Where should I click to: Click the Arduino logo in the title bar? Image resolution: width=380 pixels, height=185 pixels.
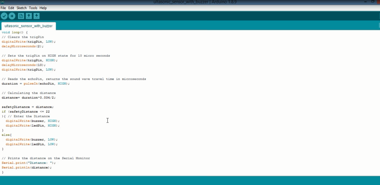pyautogui.click(x=2, y=2)
